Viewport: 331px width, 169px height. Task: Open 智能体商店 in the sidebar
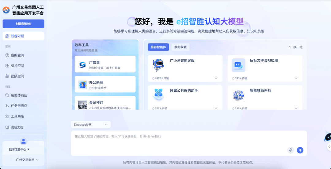19,95
